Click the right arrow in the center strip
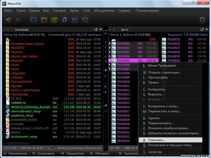211x158 pixels. pyautogui.click(x=106, y=31)
